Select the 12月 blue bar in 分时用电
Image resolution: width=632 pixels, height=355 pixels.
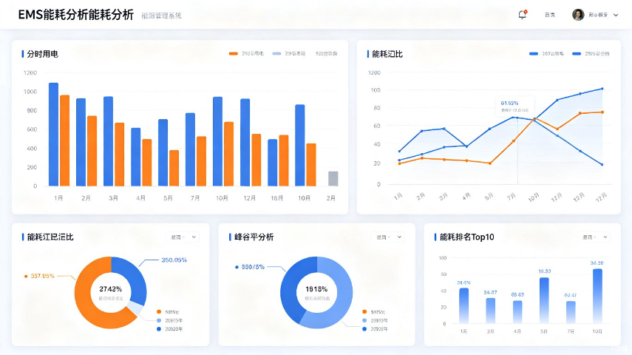(x=245, y=143)
